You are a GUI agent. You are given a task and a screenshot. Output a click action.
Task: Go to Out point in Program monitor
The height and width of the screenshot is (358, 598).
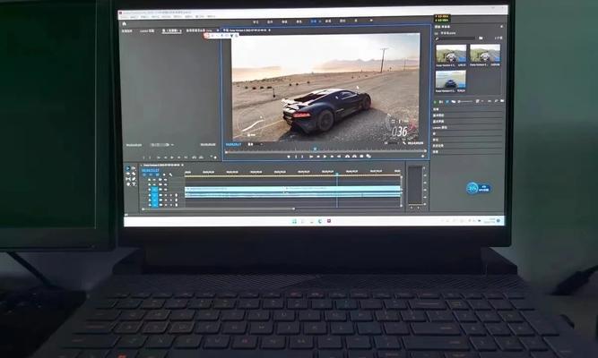339,157
